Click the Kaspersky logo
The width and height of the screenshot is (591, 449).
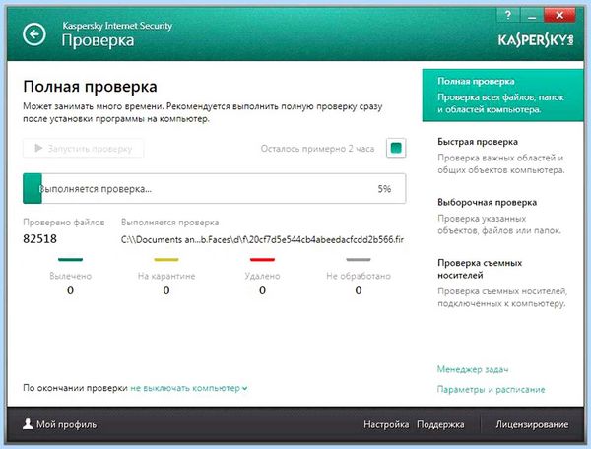pyautogui.click(x=536, y=40)
